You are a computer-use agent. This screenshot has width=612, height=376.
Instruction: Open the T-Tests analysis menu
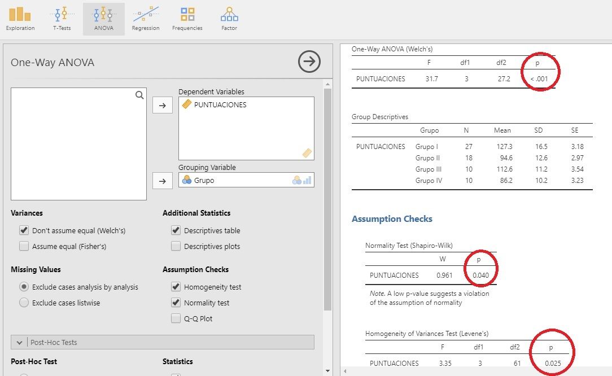tap(62, 19)
